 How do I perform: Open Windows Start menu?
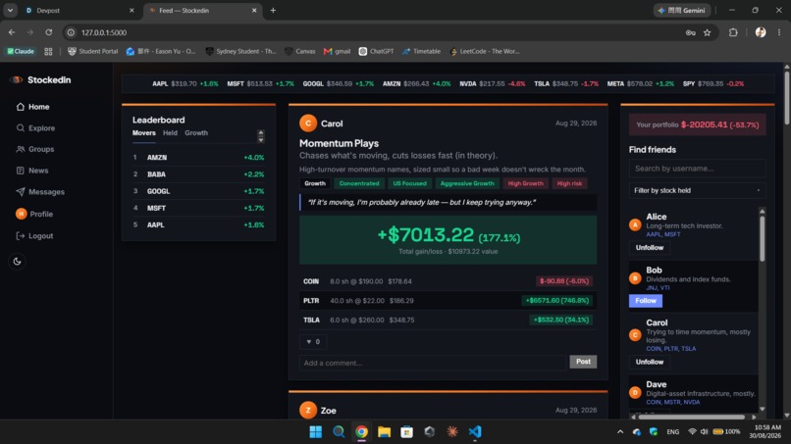pyautogui.click(x=316, y=432)
